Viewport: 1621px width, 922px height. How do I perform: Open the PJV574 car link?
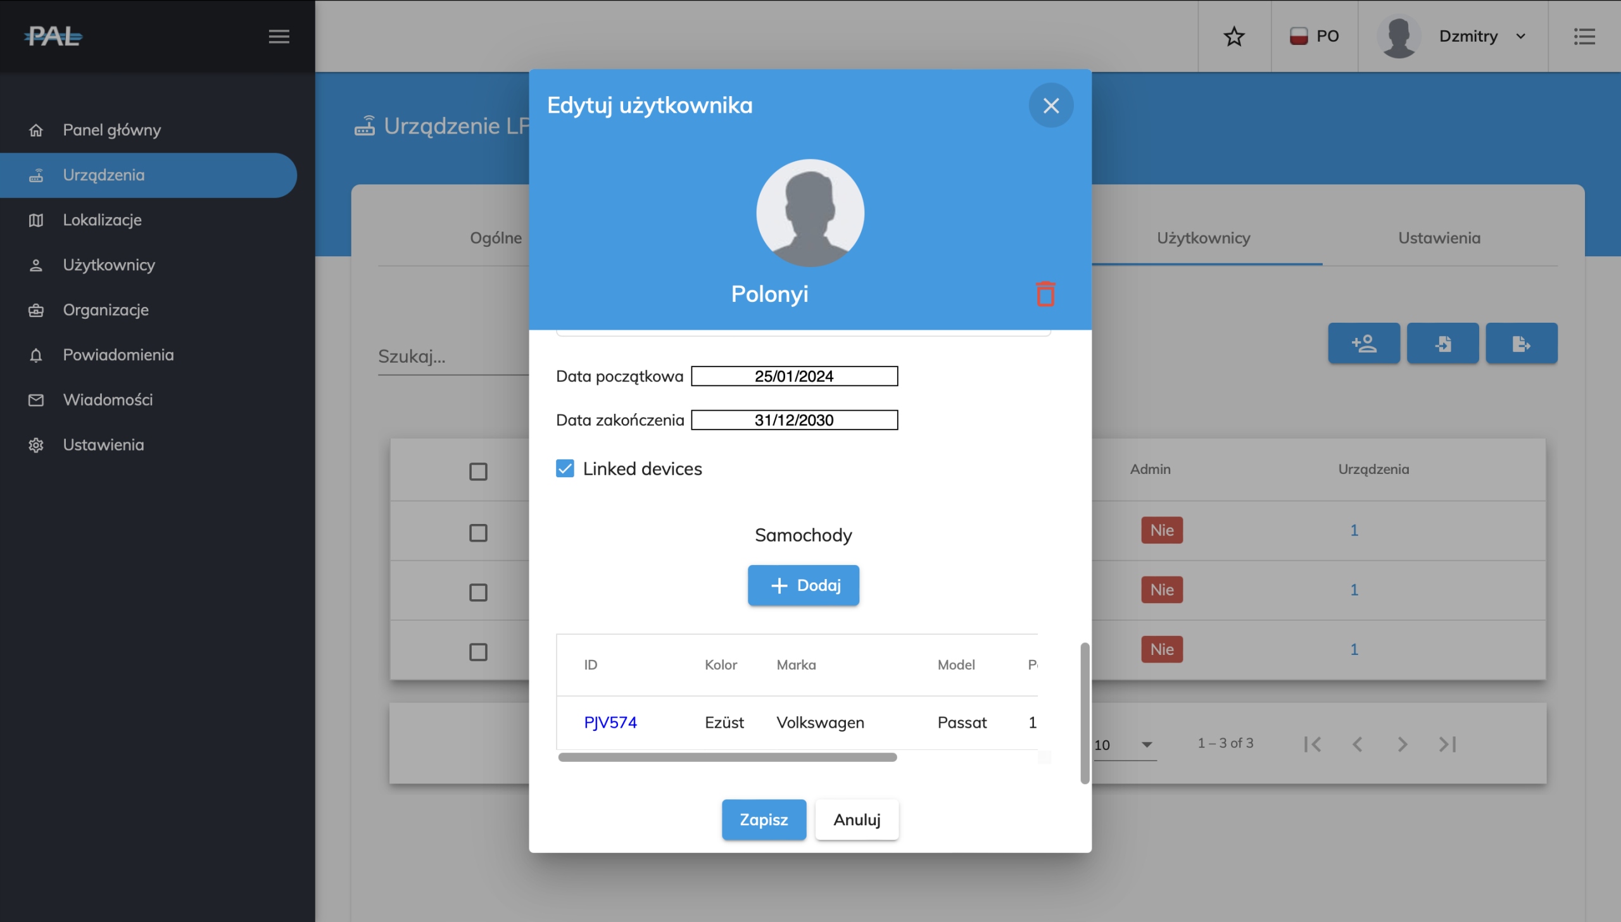pos(610,723)
